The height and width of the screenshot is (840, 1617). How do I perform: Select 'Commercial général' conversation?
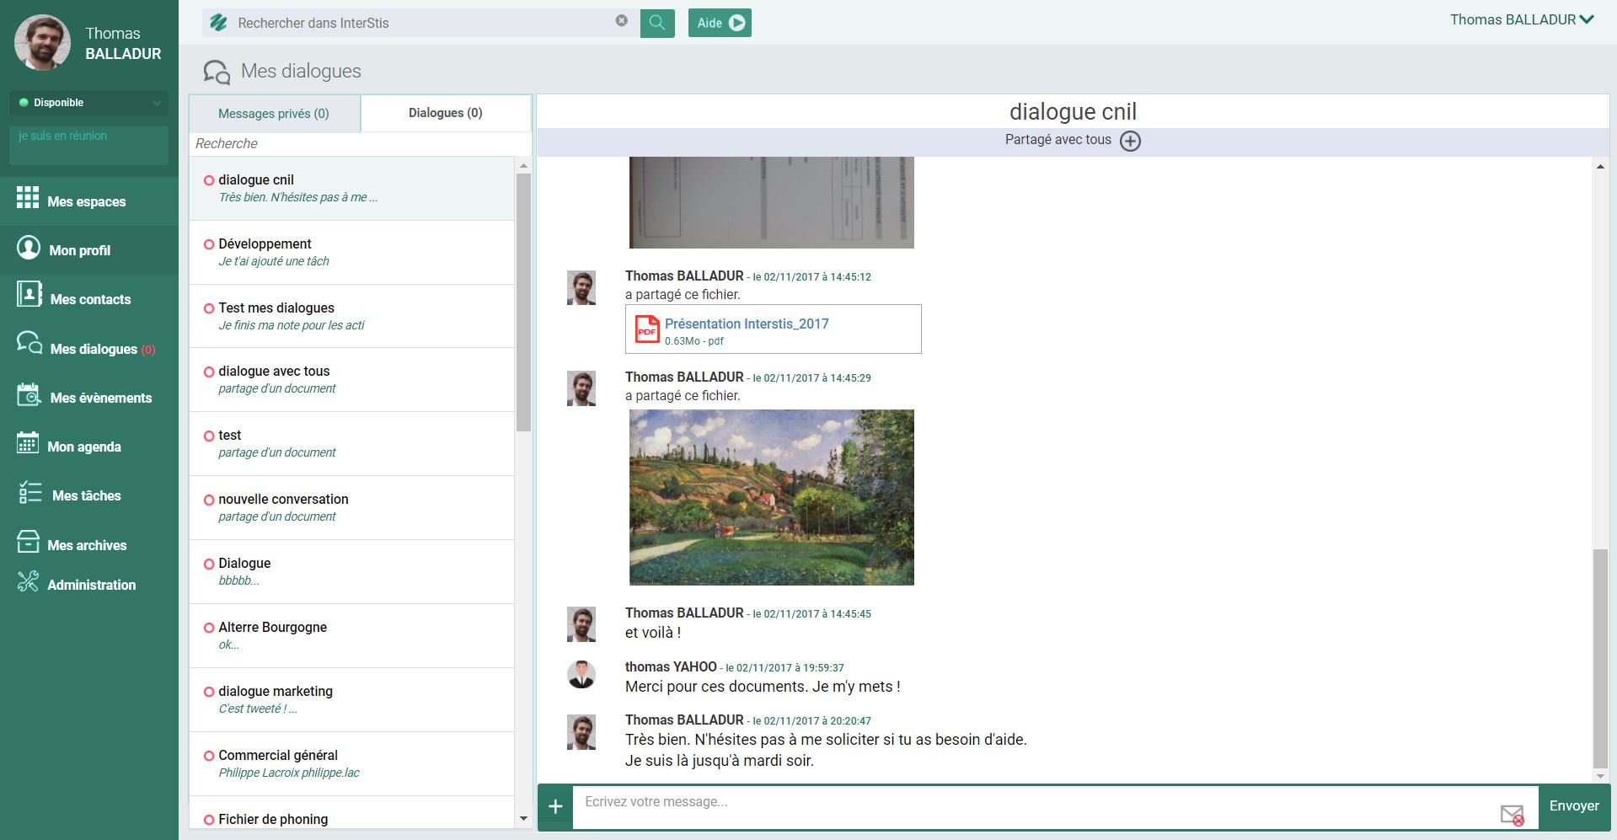352,764
